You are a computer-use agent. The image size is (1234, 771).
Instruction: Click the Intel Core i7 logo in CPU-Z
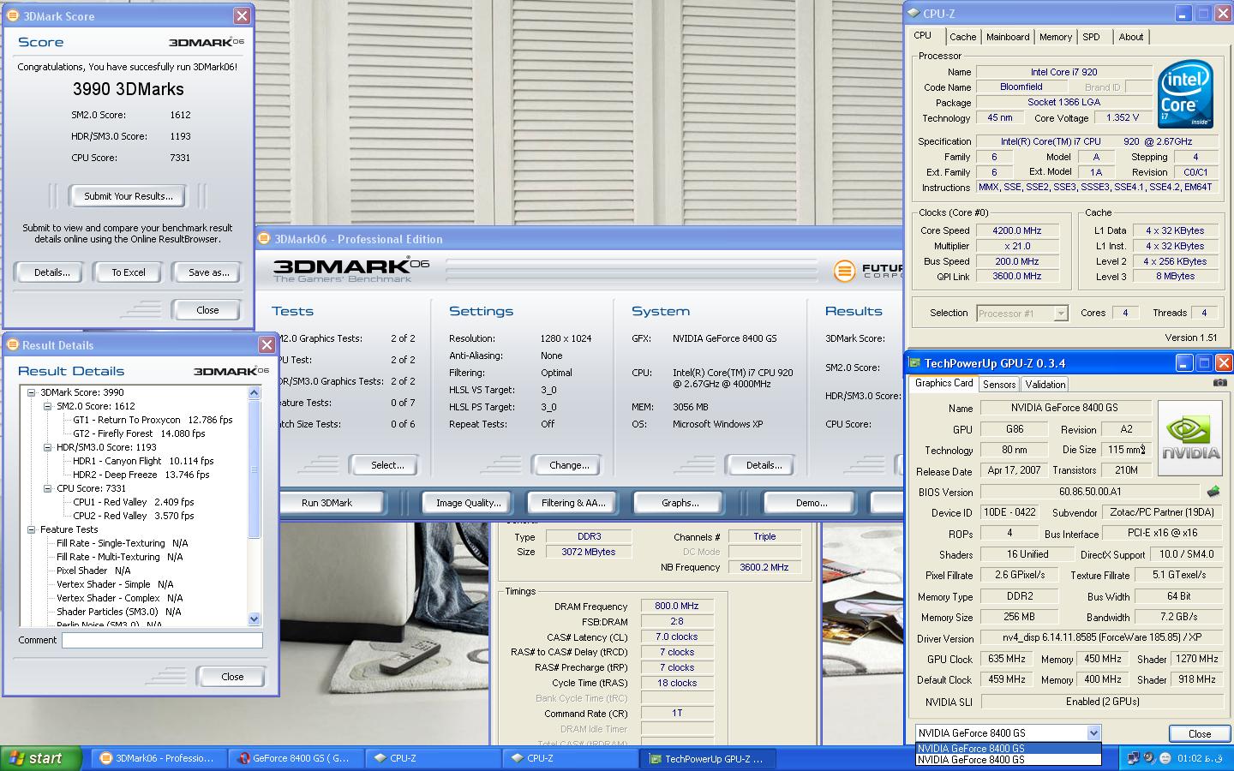(x=1185, y=94)
